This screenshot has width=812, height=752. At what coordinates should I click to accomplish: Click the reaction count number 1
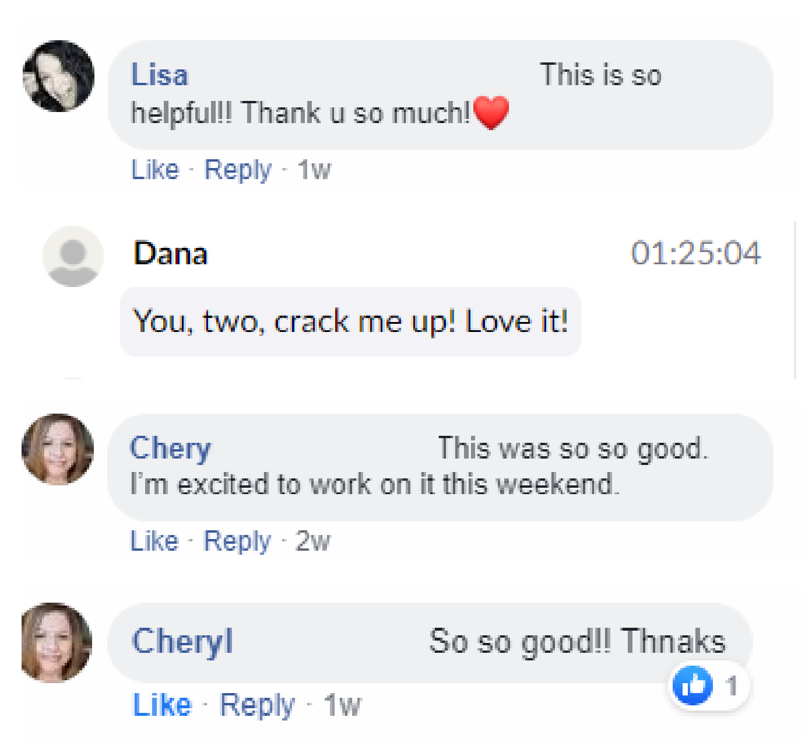732,685
